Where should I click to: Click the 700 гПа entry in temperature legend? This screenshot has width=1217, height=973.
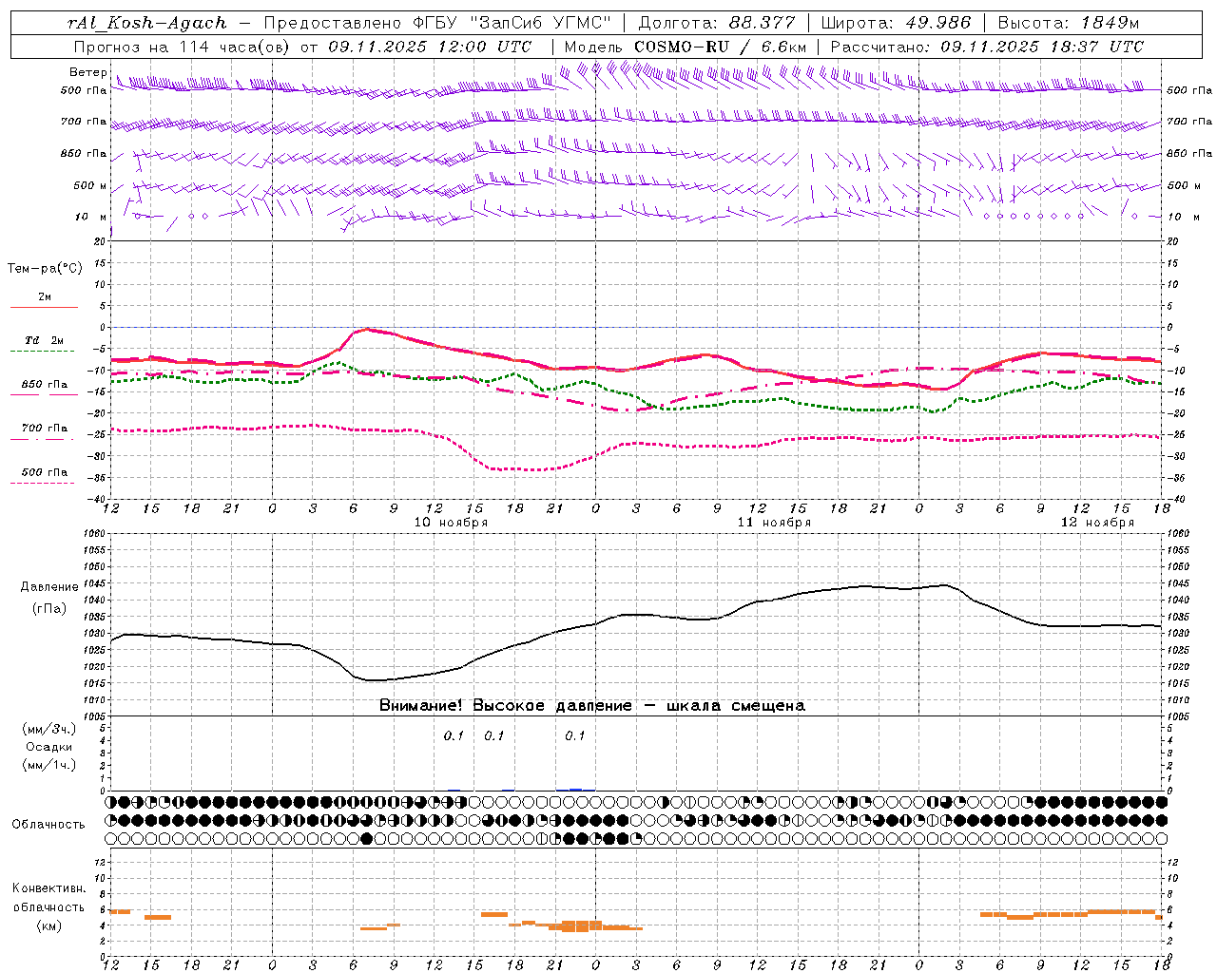pos(45,429)
